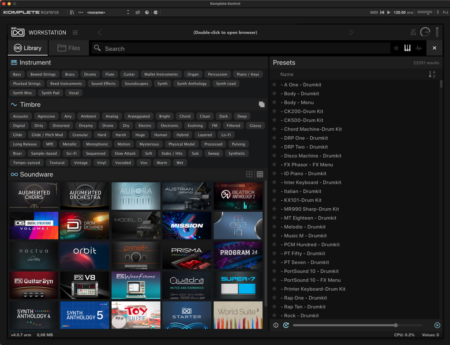Click the UVI Workstation logo
Image resolution: width=450 pixels, height=345 pixels.
pyautogui.click(x=18, y=32)
